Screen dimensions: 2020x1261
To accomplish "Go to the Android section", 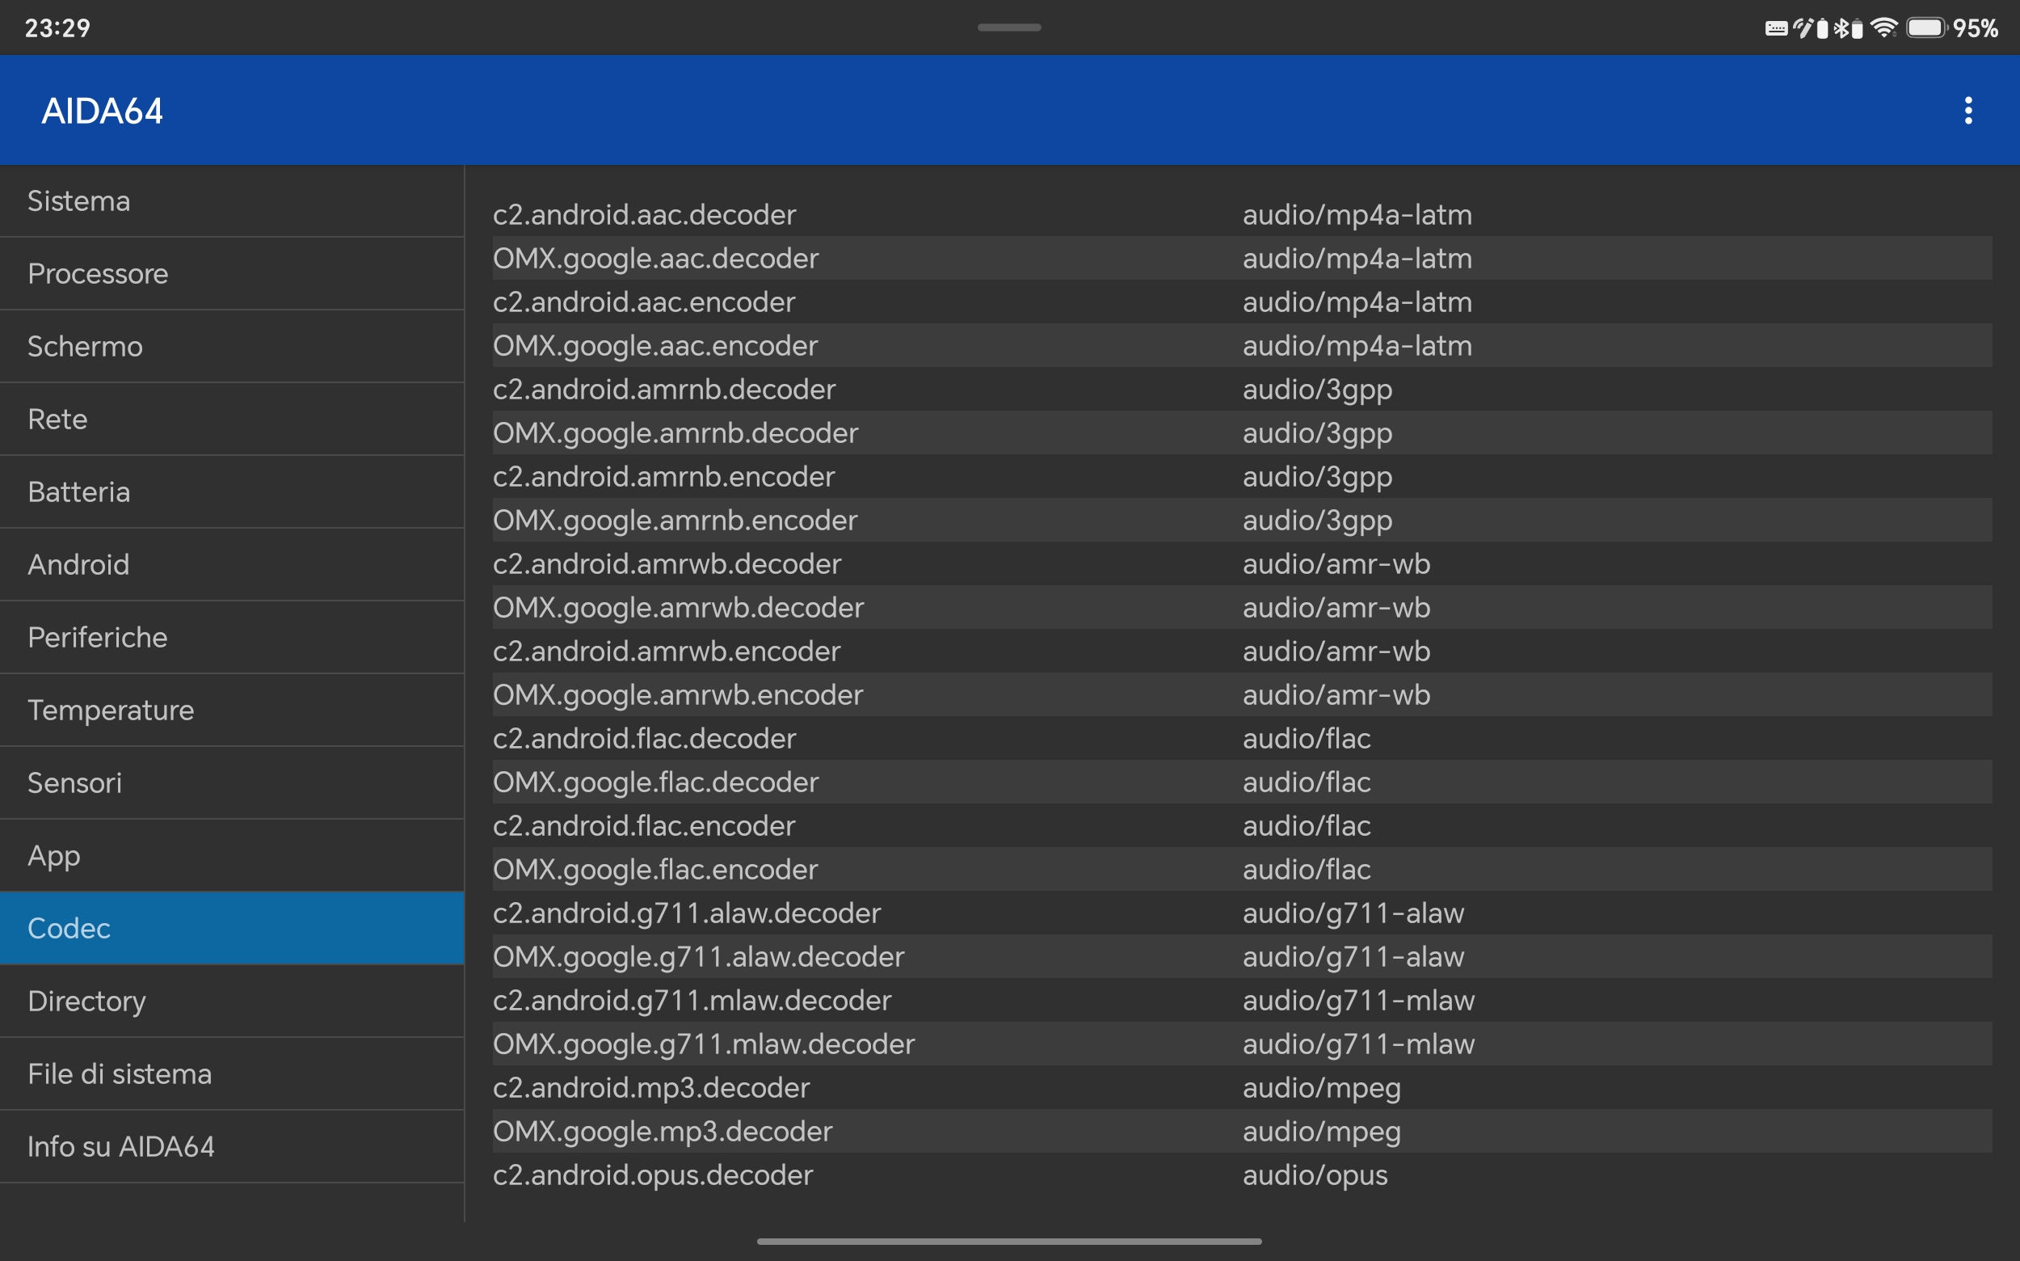I will tap(232, 564).
